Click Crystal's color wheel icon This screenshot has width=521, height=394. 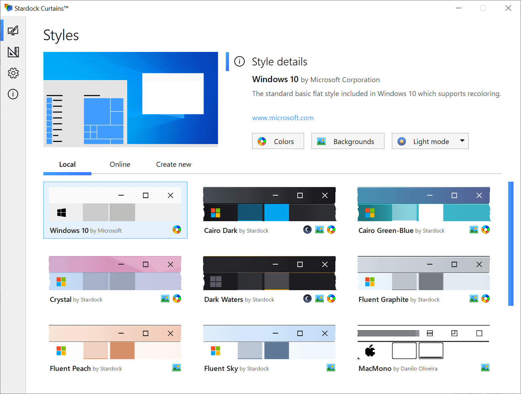click(x=177, y=299)
